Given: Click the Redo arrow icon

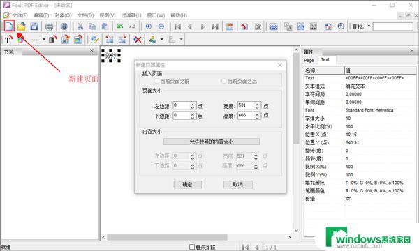Looking at the screenshot, I should 132,26.
